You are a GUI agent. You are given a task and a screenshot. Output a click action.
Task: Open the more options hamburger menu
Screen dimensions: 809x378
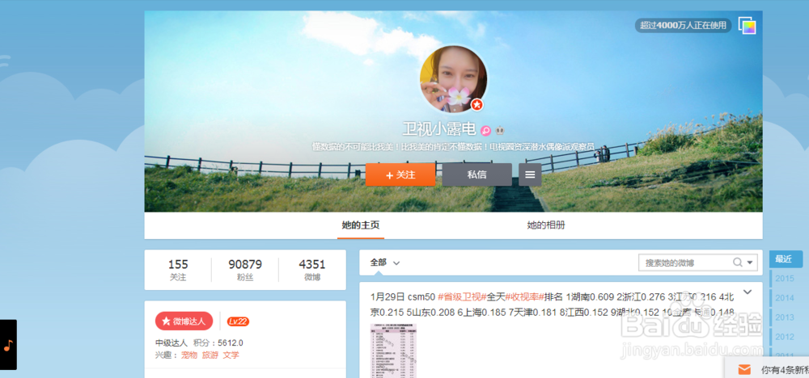coord(530,174)
